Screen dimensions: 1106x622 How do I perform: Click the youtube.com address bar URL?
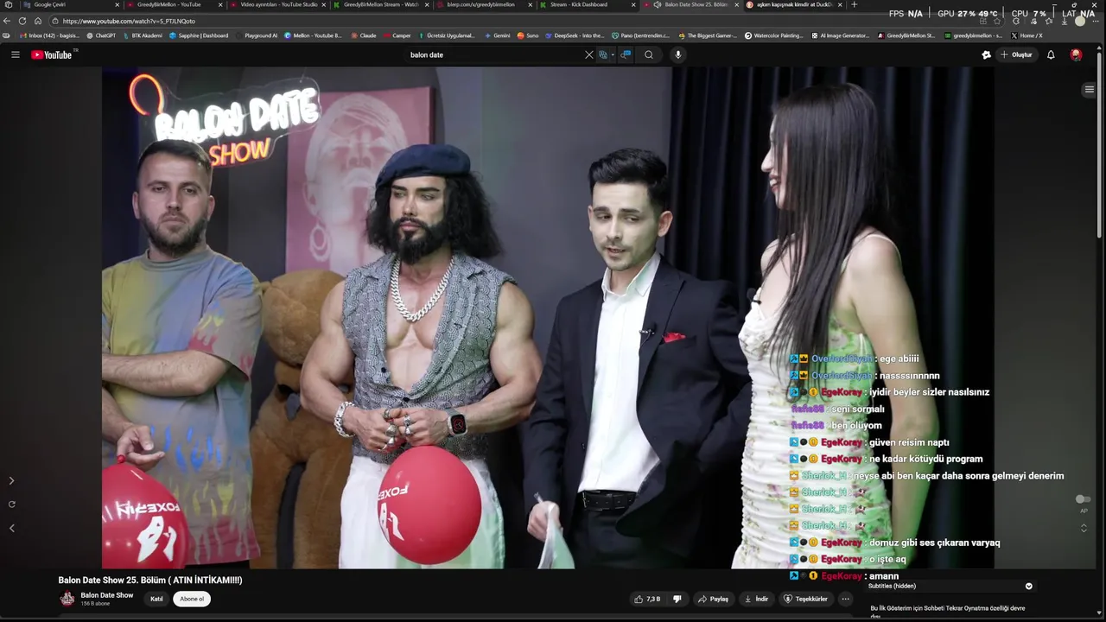click(129, 21)
